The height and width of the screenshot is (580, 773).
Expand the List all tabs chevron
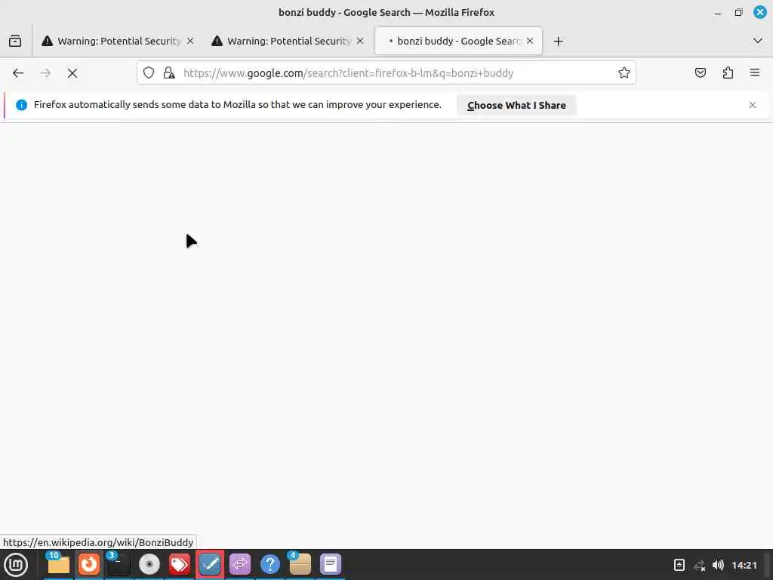(x=758, y=41)
